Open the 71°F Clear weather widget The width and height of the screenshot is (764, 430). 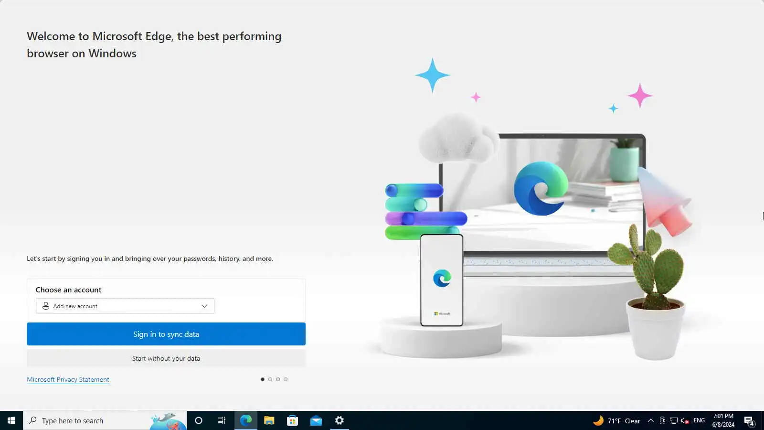pyautogui.click(x=616, y=420)
